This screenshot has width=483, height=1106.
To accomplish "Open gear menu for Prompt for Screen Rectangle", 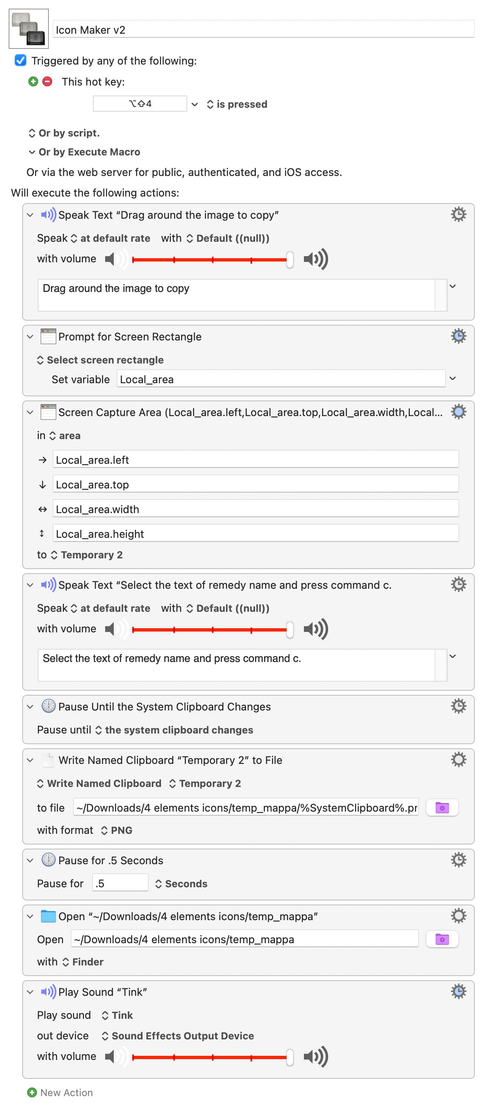I will tap(458, 336).
